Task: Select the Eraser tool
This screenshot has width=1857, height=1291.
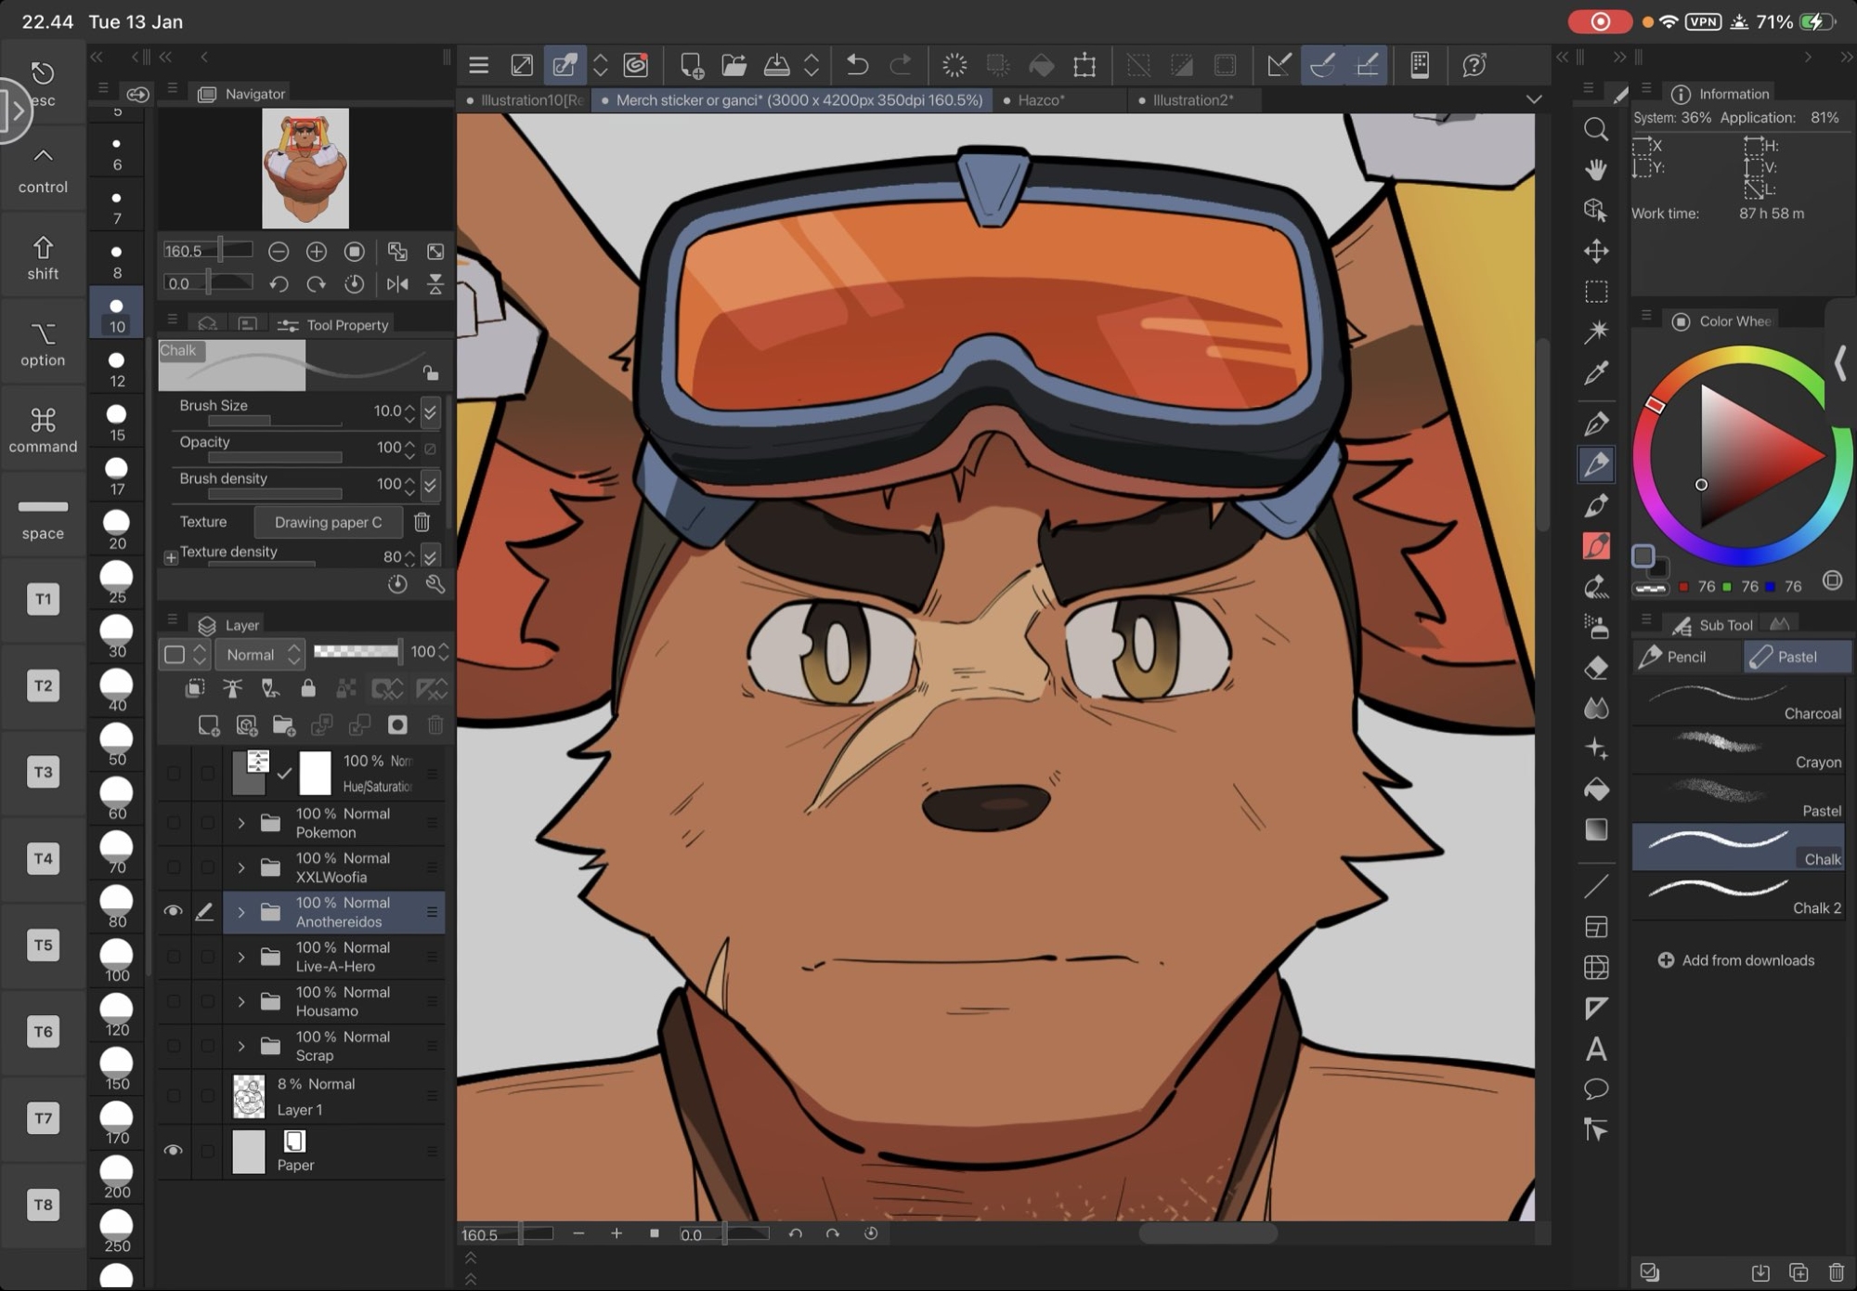Action: coord(1596,668)
